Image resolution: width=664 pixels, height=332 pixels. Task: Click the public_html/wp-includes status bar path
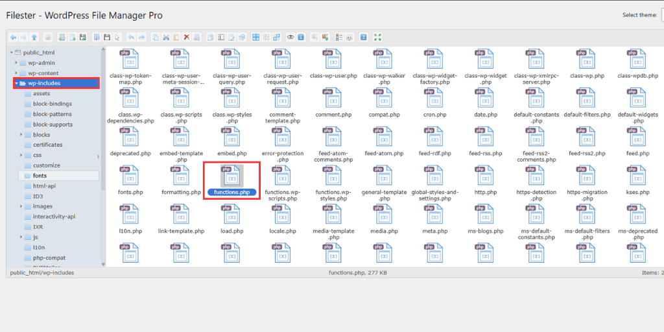point(42,273)
